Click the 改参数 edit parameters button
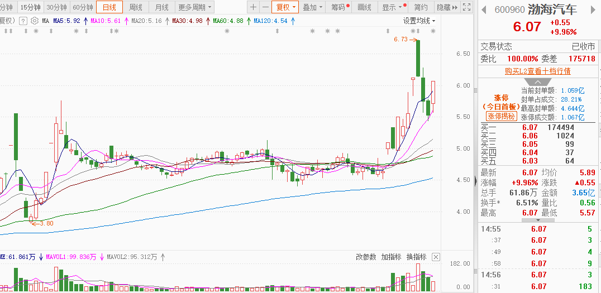 click(x=366, y=257)
